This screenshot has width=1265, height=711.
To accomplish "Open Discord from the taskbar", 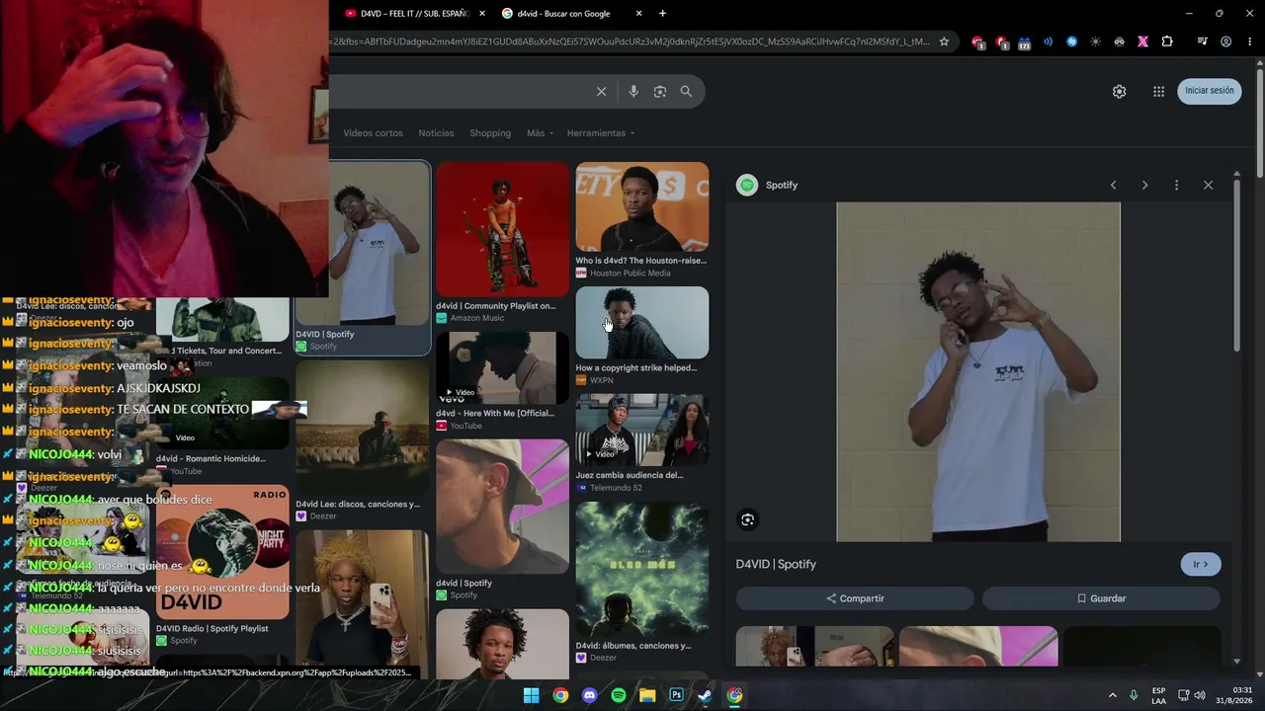I will tap(590, 695).
